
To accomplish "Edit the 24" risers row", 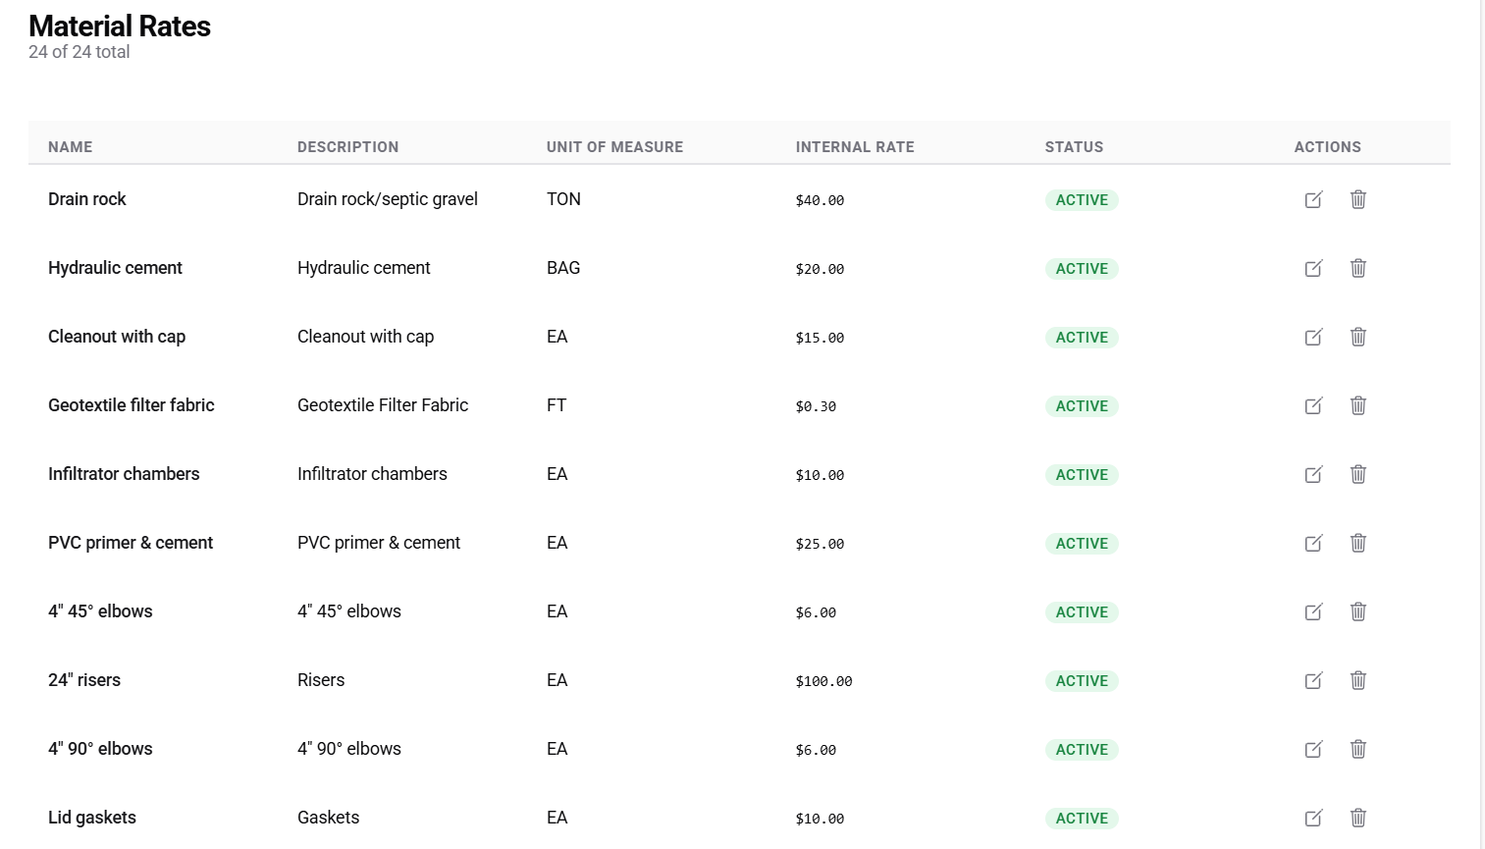I will [x=1313, y=680].
